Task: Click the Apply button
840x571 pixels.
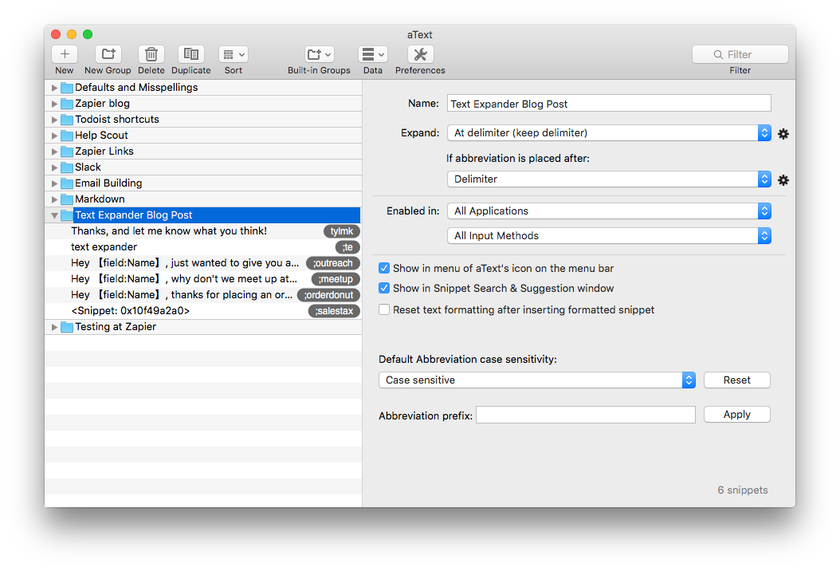Action: coord(736,415)
